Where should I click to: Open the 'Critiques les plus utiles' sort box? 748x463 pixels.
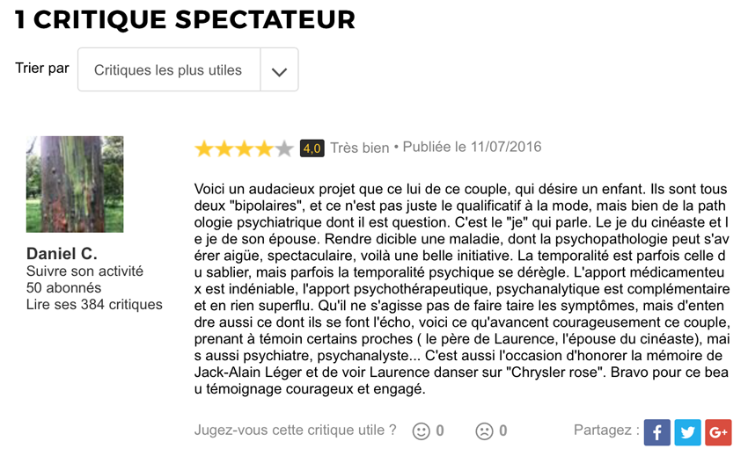pyautogui.click(x=188, y=69)
